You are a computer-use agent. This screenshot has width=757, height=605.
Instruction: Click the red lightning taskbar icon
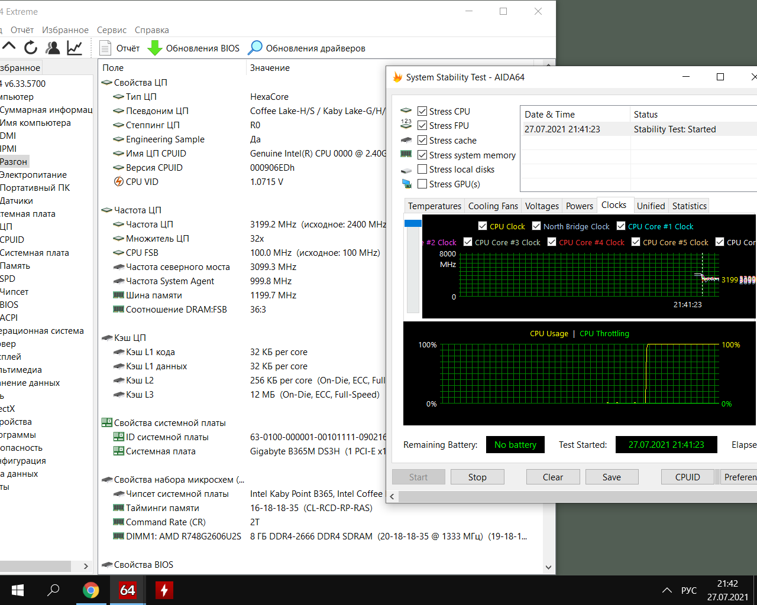(164, 590)
